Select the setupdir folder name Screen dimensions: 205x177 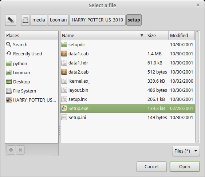[x=77, y=45]
